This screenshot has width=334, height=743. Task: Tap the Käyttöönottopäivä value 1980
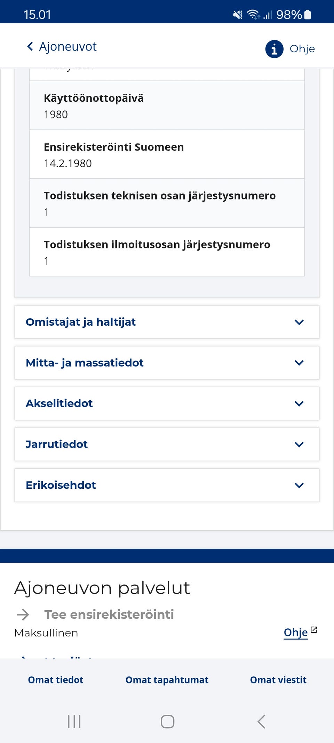56,114
